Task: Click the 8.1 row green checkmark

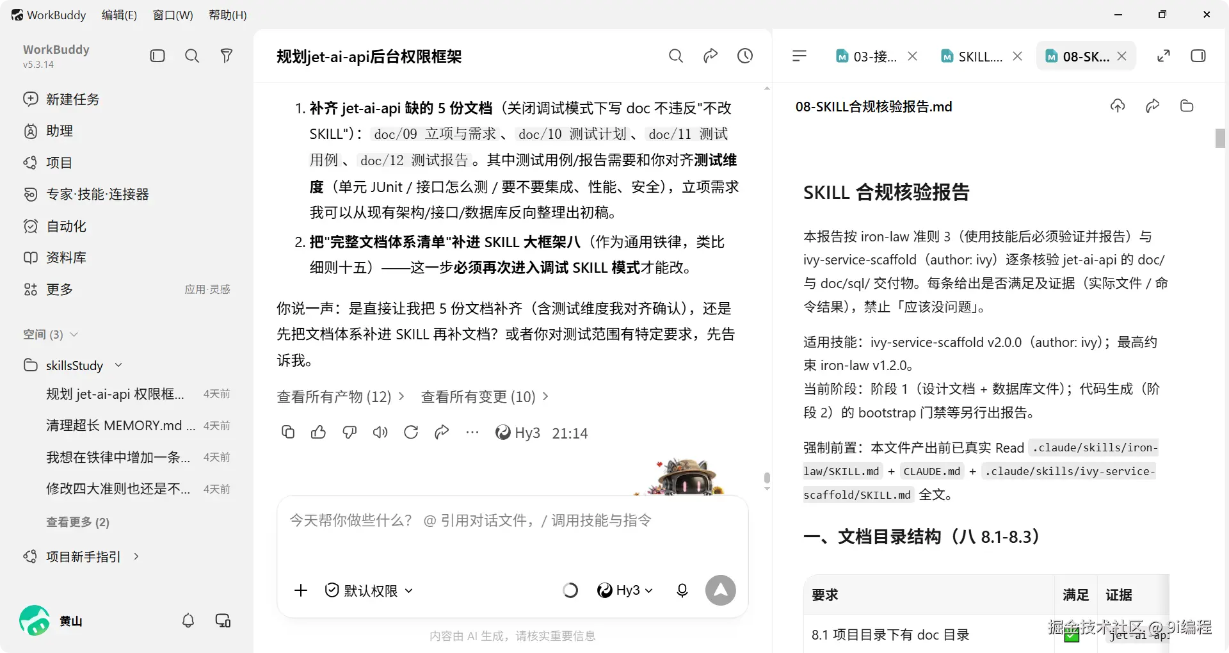Action: pyautogui.click(x=1072, y=636)
